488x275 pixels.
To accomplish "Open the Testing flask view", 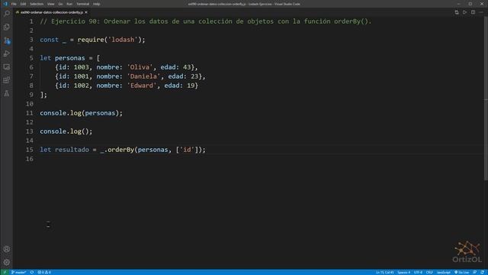I will pyautogui.click(x=7, y=93).
